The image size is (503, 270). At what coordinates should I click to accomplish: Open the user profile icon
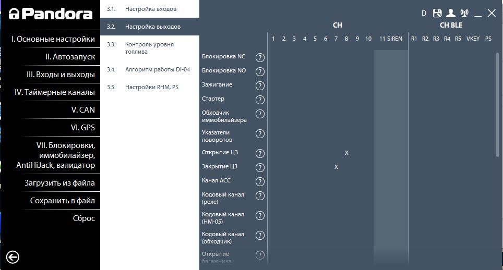click(x=451, y=14)
